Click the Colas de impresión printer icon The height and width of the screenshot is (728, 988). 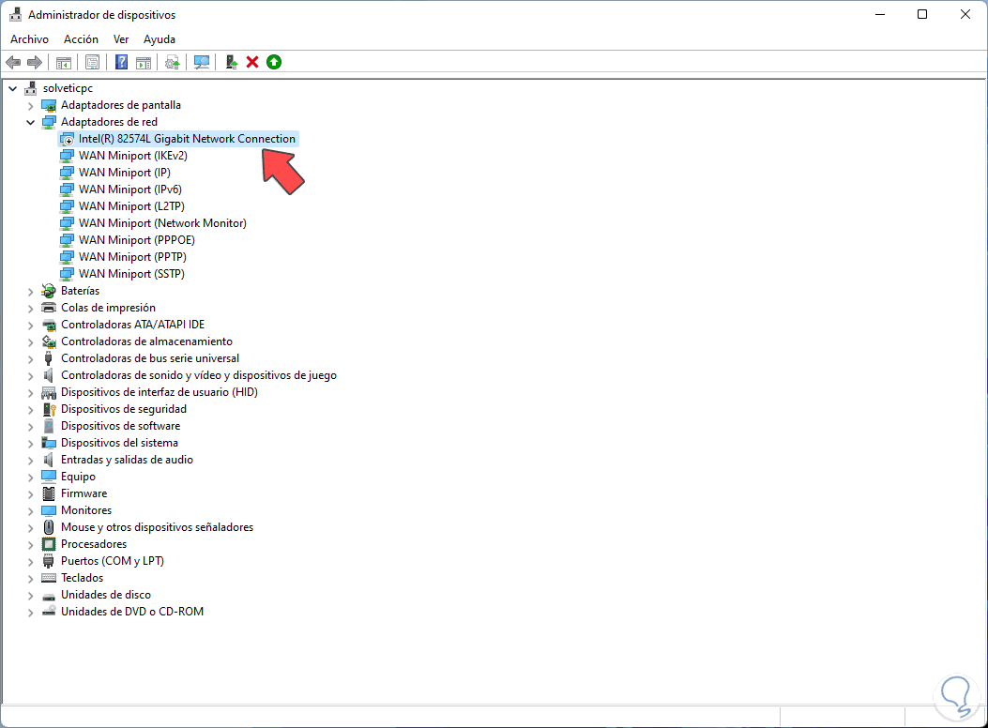(49, 308)
